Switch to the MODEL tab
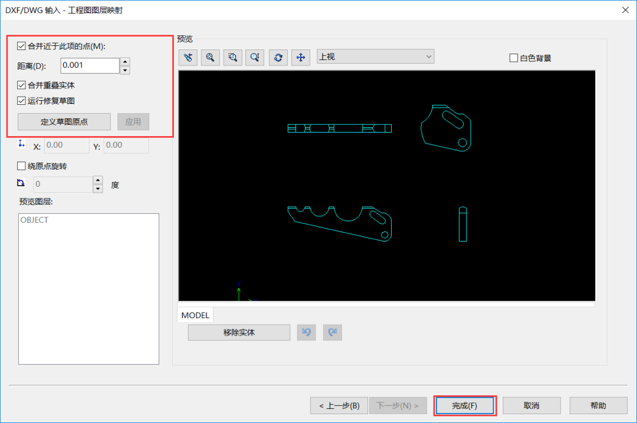The image size is (637, 423). click(x=195, y=315)
